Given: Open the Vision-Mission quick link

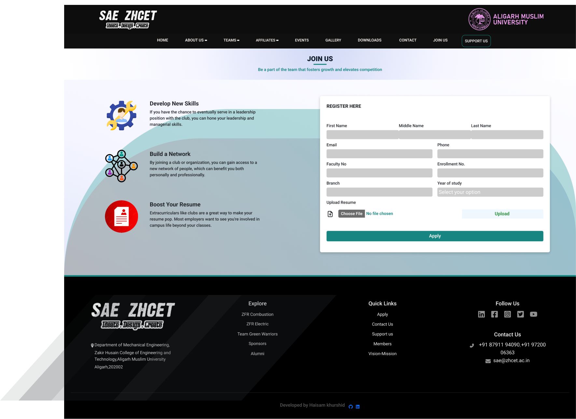Looking at the screenshot, I should click(x=382, y=354).
